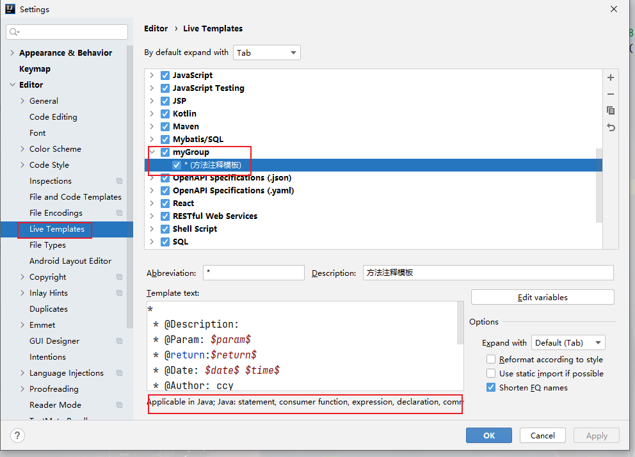Toggle Shorten FQ names checkbox

[x=491, y=387]
